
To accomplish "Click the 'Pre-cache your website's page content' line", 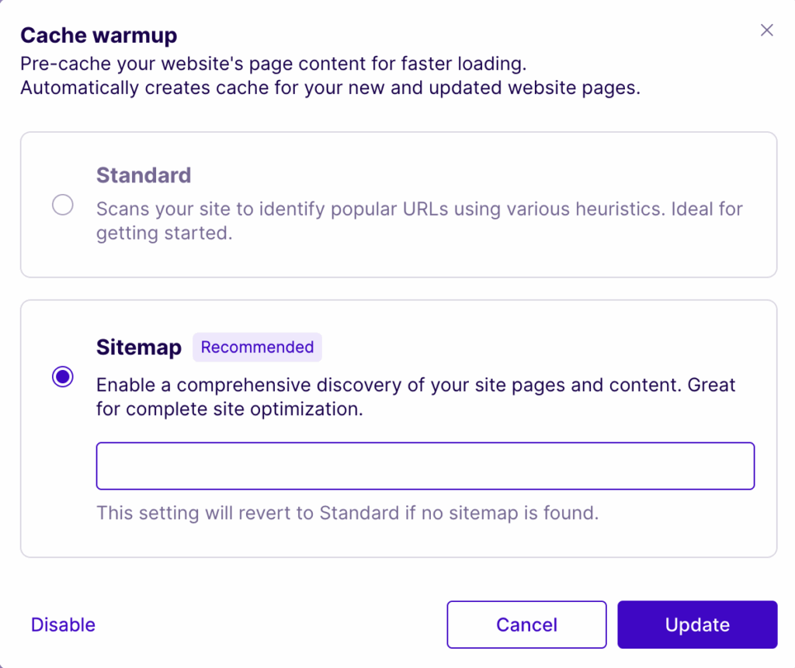I will (273, 64).
